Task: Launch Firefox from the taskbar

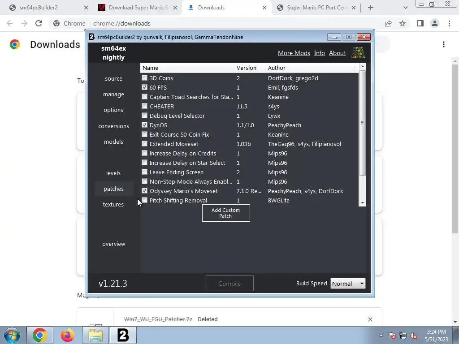Action: coord(67,335)
